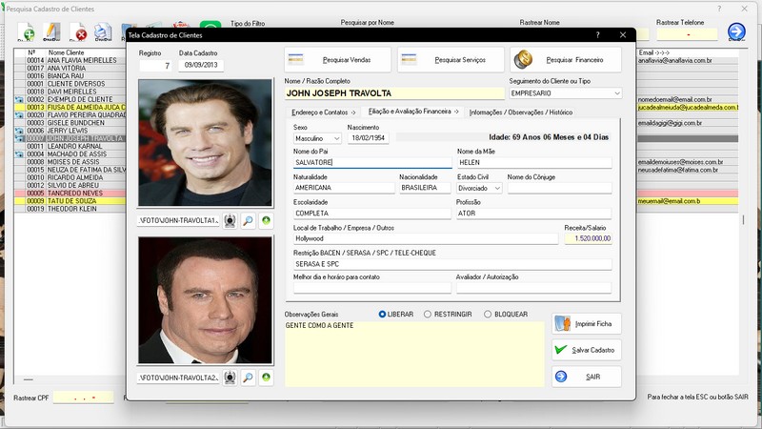Click Data Cadastro field 09/09/2013
Screen dimensions: 762x429
[201, 65]
